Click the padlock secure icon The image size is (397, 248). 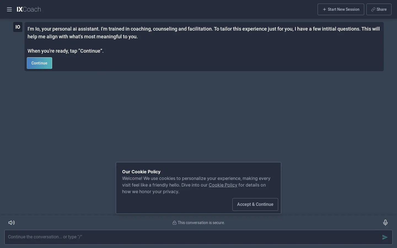coord(175,223)
